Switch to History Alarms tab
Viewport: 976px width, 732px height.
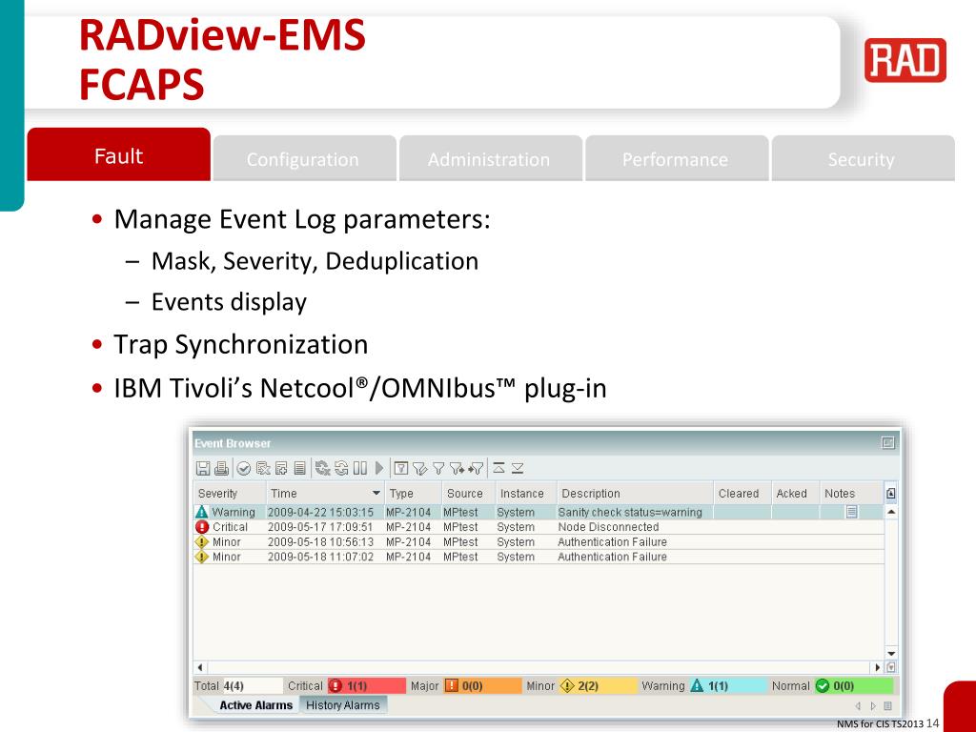click(x=343, y=705)
